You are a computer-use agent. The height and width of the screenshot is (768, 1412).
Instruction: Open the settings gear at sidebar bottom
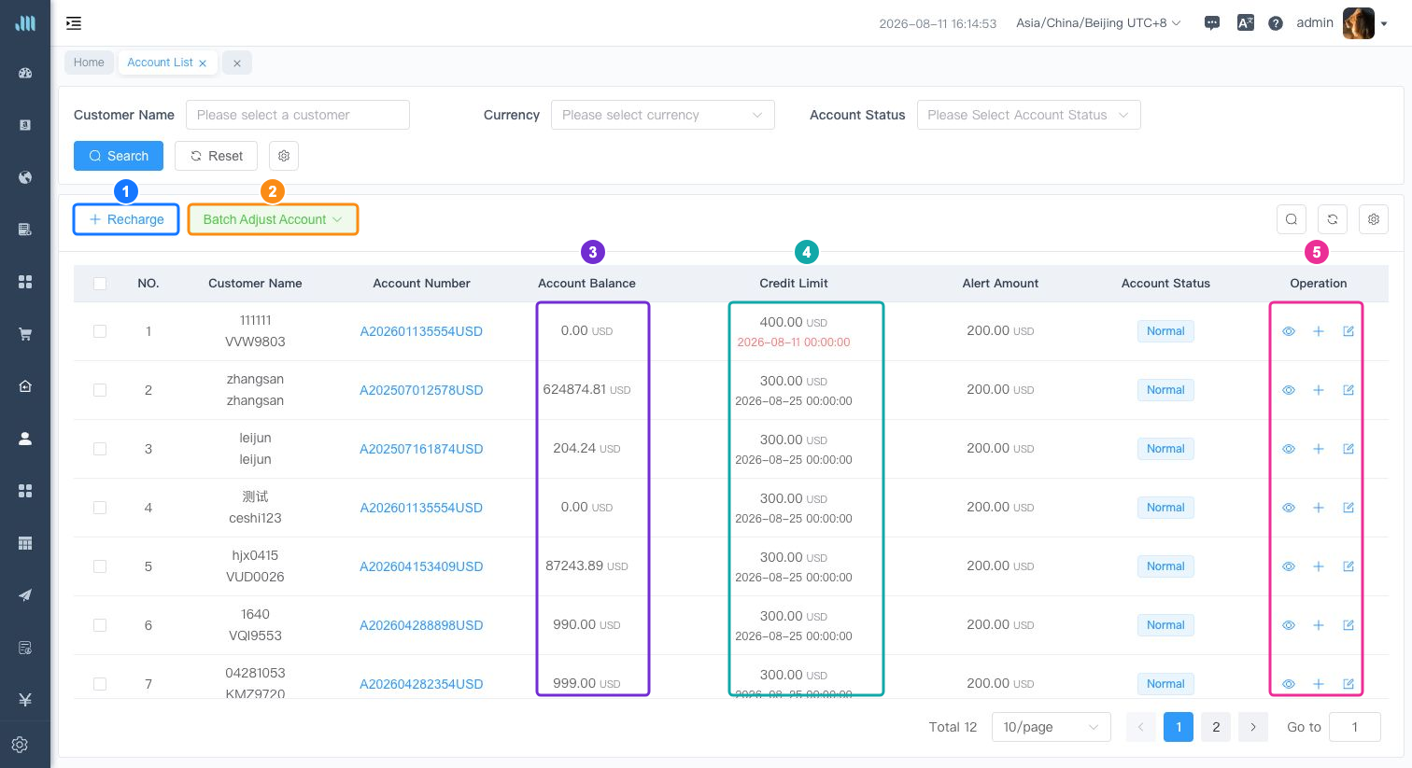point(20,745)
